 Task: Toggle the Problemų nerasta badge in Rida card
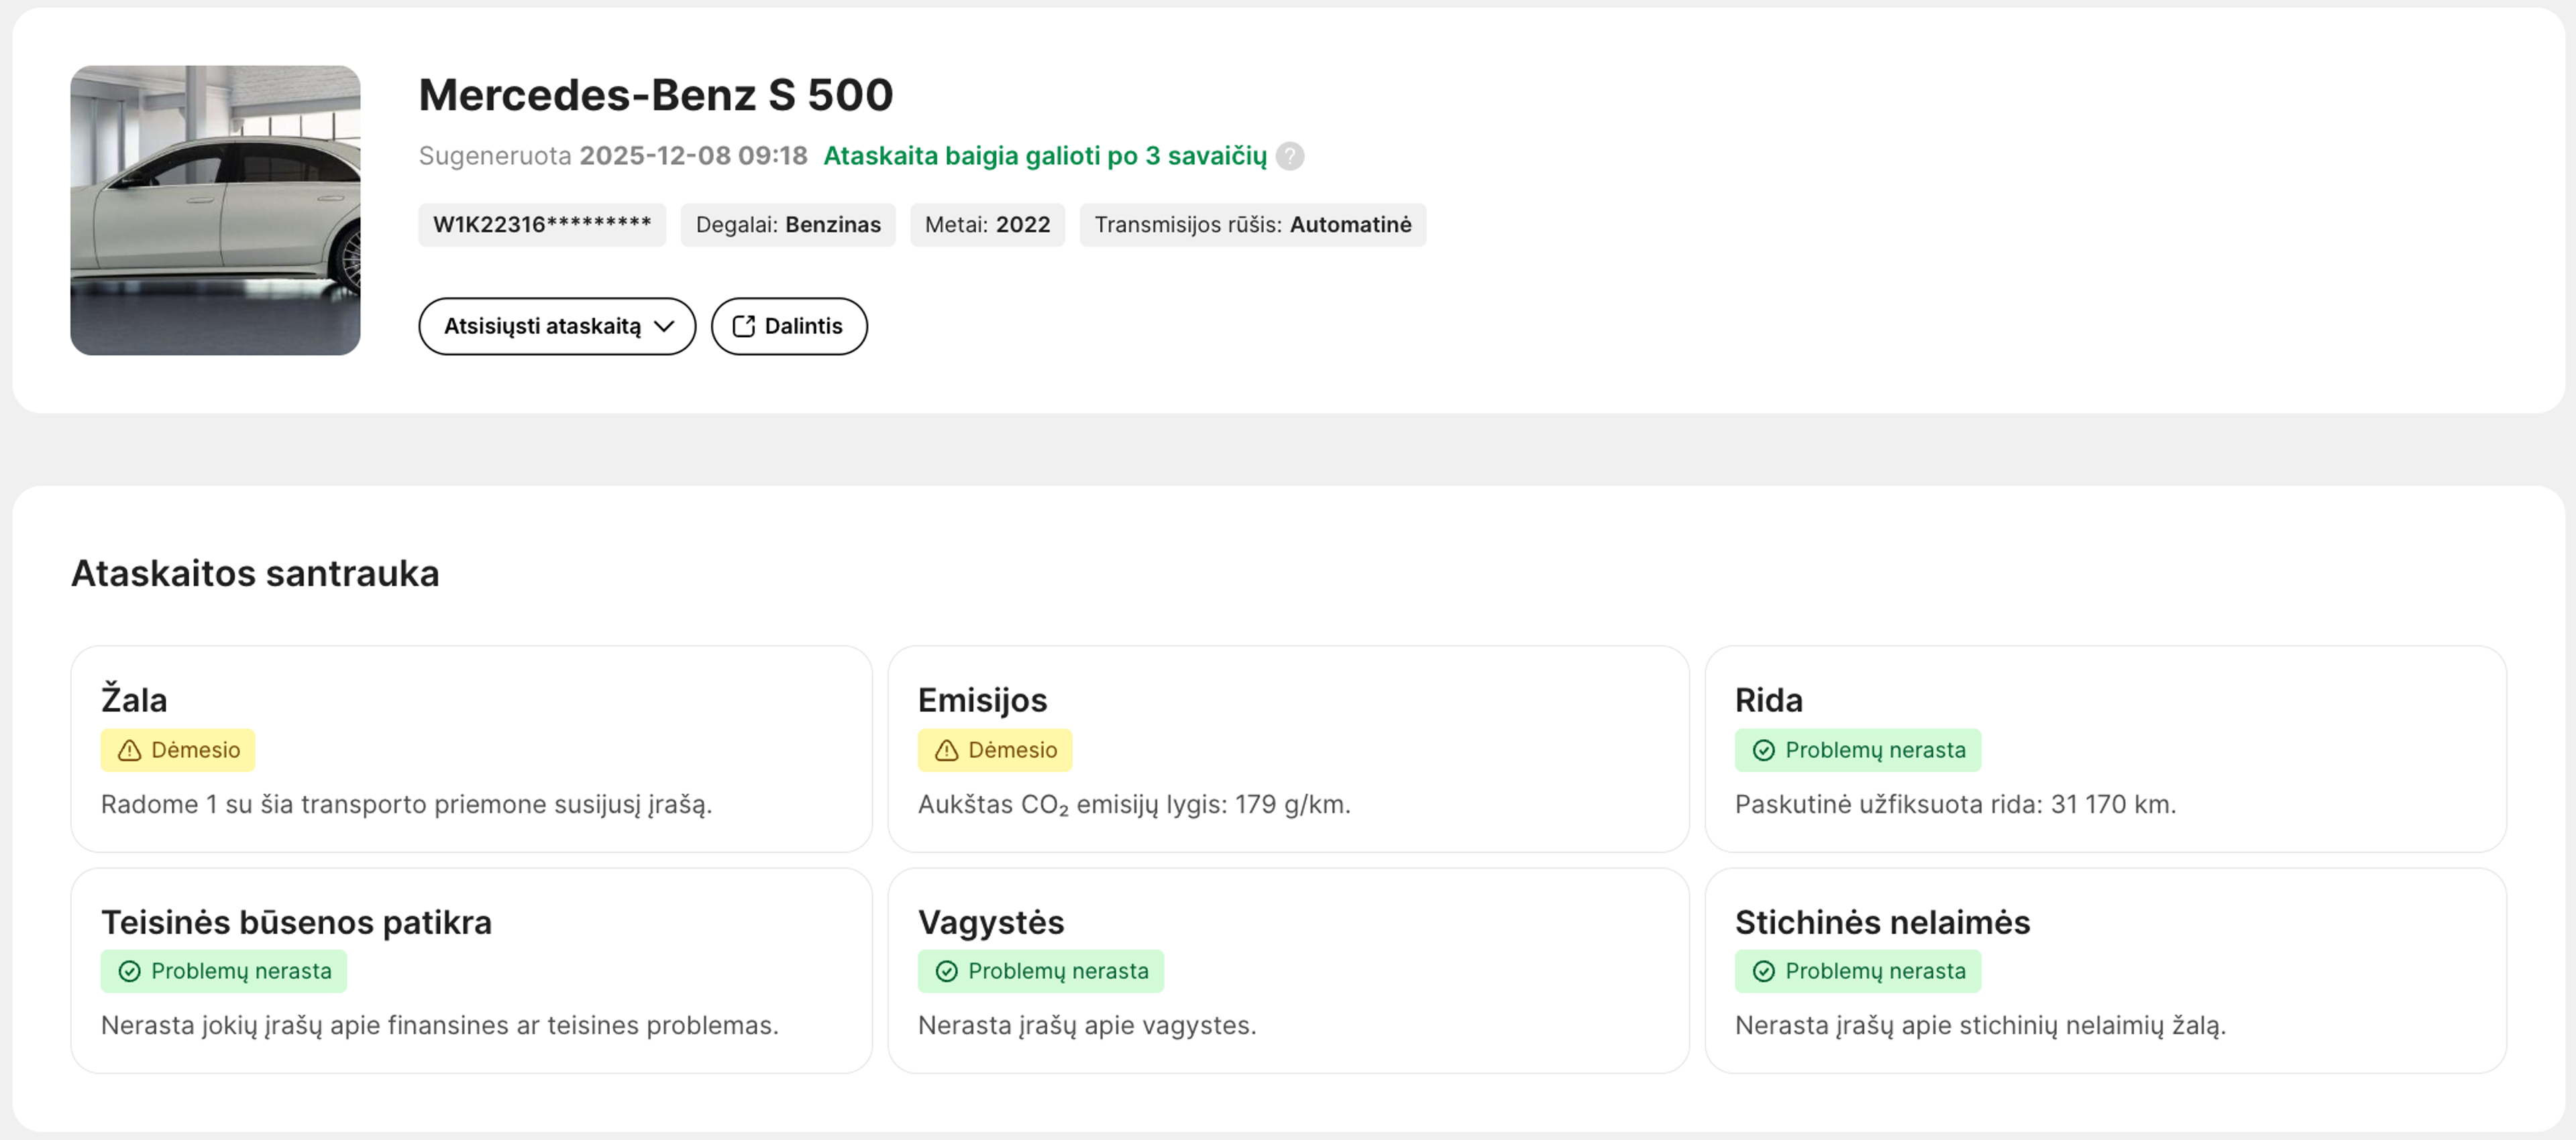tap(1857, 749)
